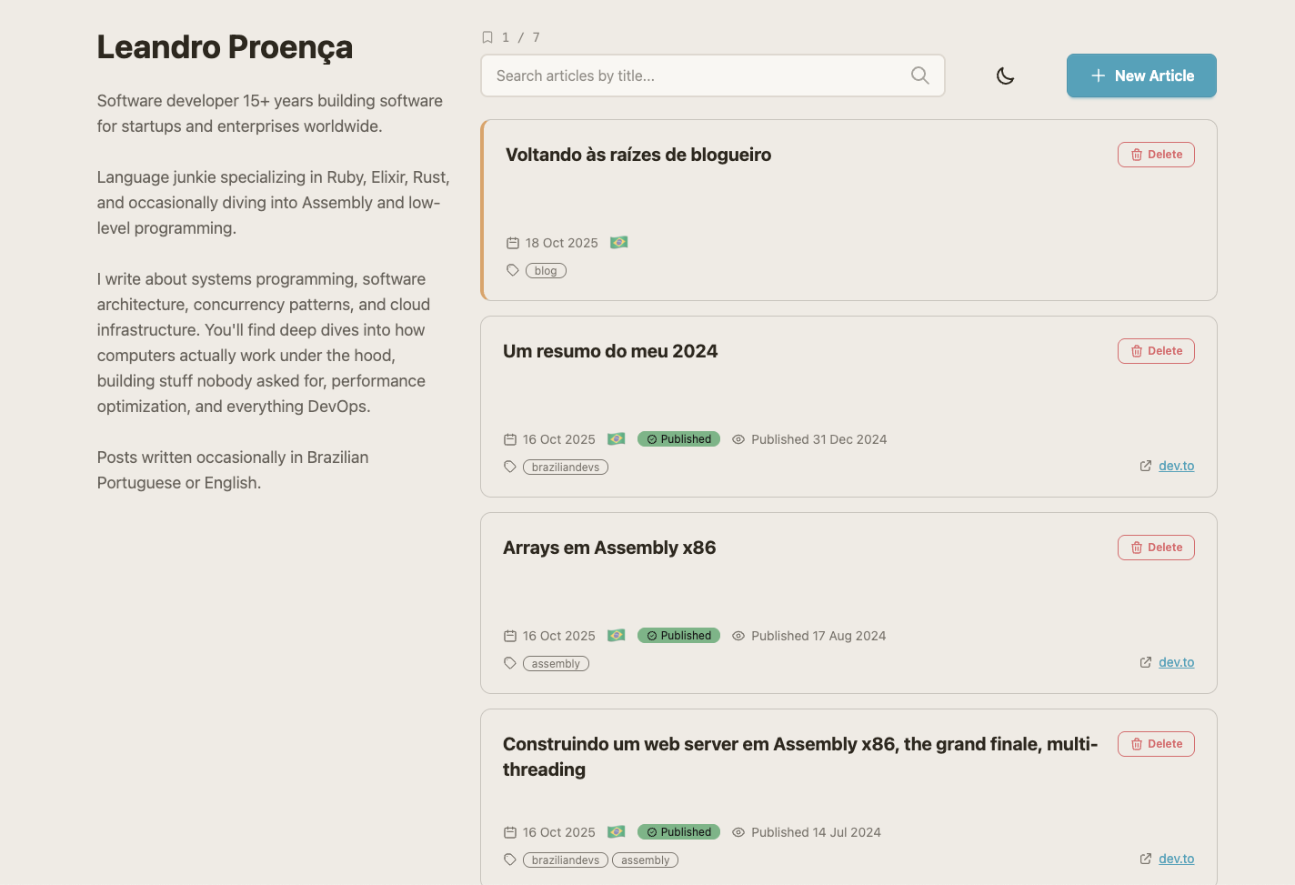Toggle dark mode with the moon icon
This screenshot has height=885, width=1295.
pyautogui.click(x=1005, y=76)
